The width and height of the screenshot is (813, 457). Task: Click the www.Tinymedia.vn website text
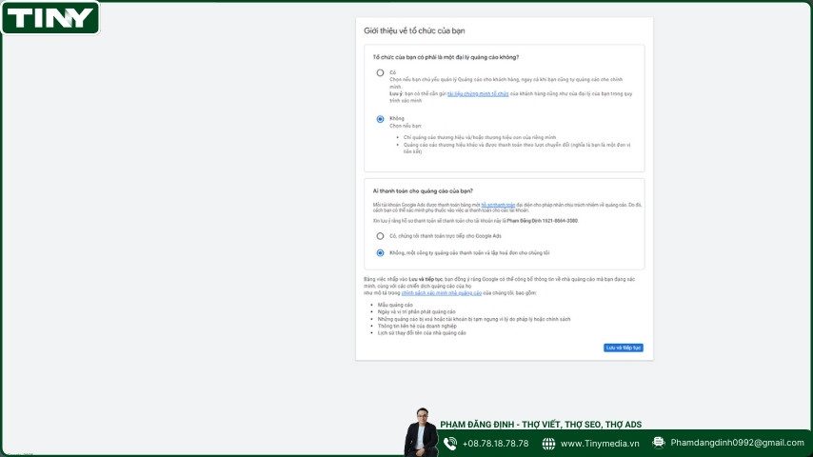(598, 444)
